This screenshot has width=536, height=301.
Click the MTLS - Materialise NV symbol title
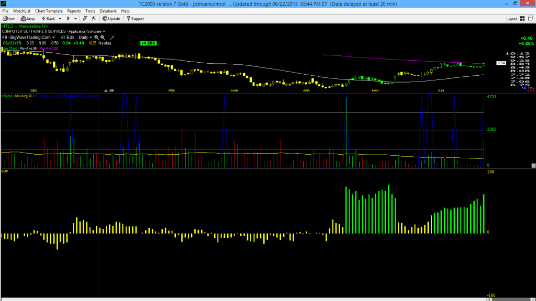[25, 26]
